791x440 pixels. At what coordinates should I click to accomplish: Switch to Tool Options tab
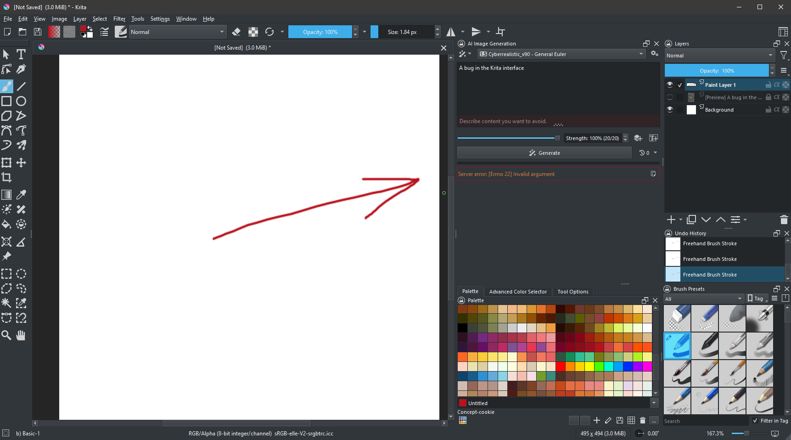tap(573, 292)
